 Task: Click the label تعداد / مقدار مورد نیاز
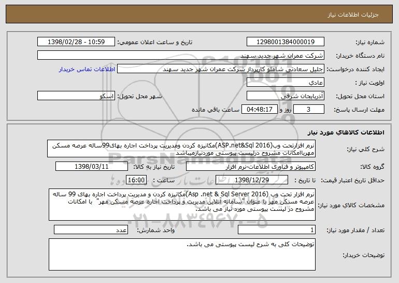point(355,231)
